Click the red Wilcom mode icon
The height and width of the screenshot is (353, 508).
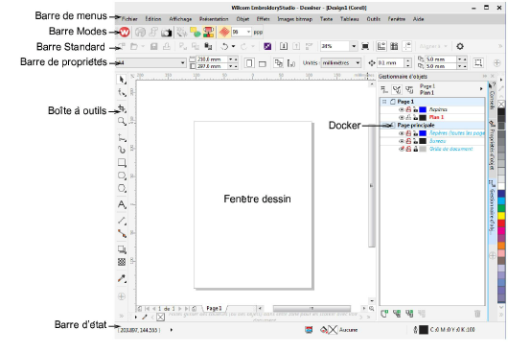click(125, 32)
